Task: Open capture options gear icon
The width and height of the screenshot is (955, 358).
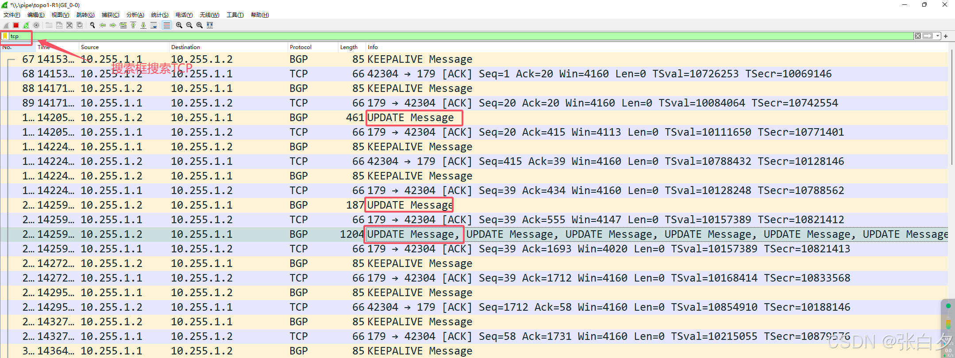Action: point(36,25)
